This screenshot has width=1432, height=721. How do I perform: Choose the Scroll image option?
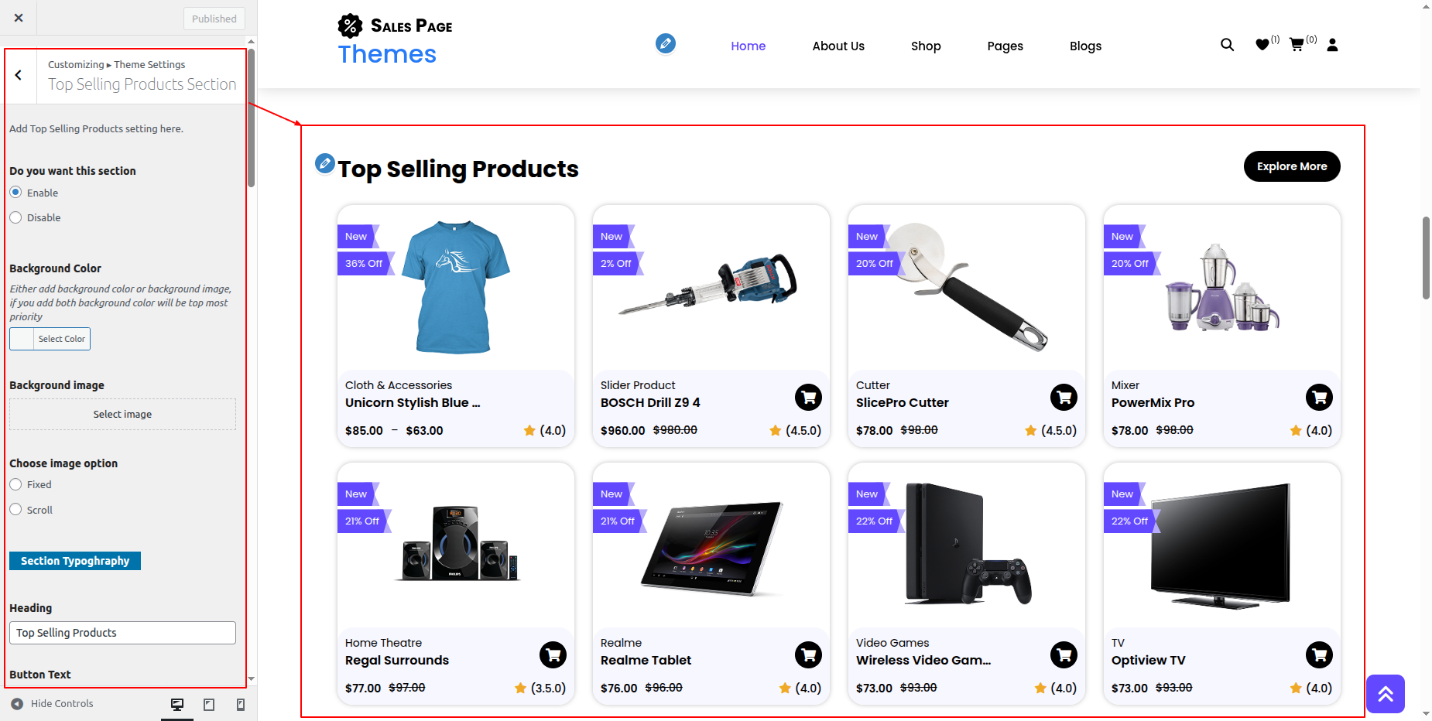16,510
